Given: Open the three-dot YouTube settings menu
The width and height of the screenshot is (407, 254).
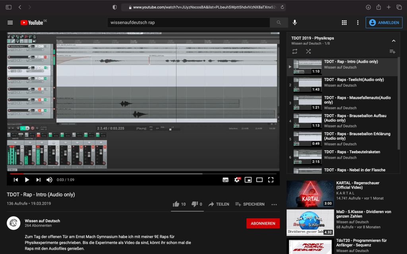Looking at the screenshot, I should coord(358,23).
